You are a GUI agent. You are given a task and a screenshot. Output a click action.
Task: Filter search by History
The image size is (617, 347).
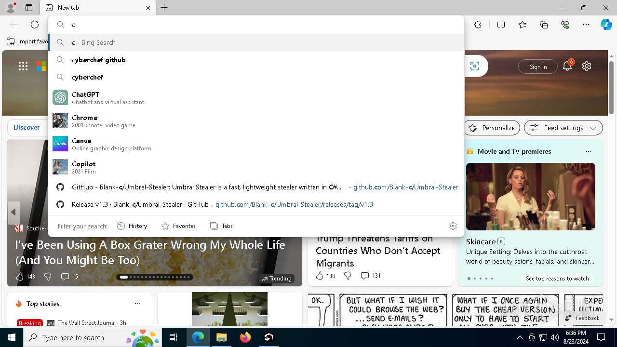[x=132, y=226]
